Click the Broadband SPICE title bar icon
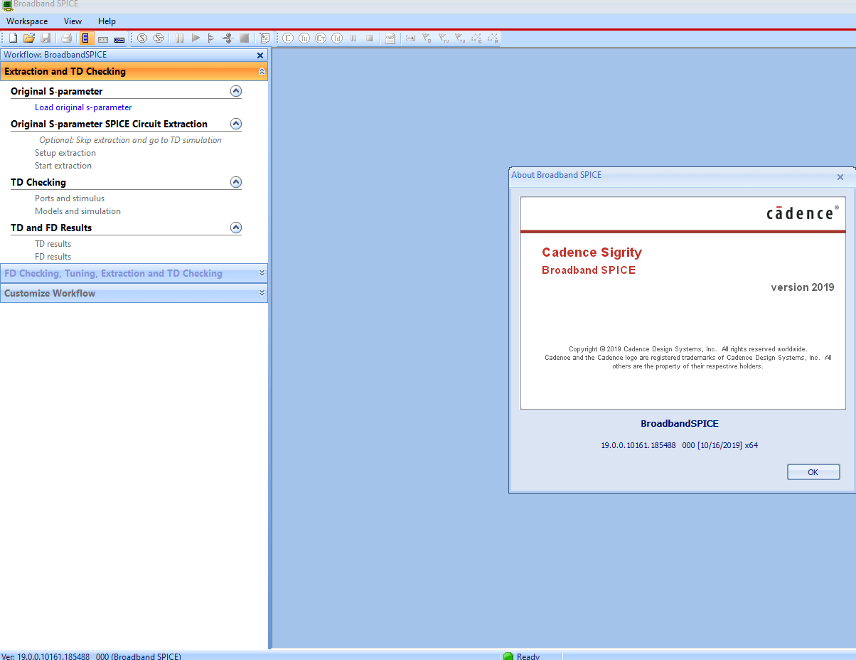 click(x=7, y=6)
